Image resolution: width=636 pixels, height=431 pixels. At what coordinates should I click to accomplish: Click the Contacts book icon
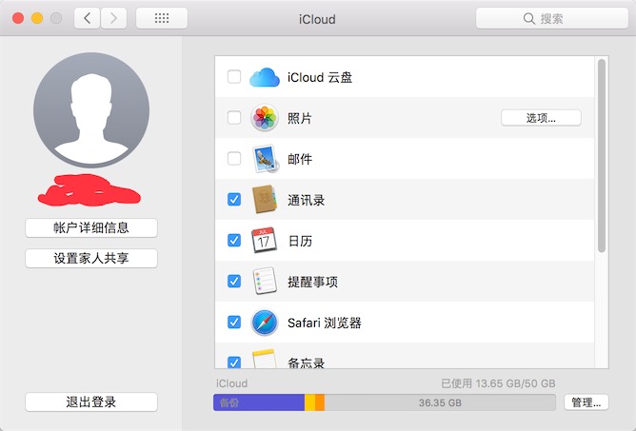click(x=265, y=200)
